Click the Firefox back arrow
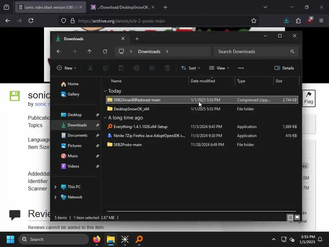The height and width of the screenshot is (247, 329). pos(8,21)
